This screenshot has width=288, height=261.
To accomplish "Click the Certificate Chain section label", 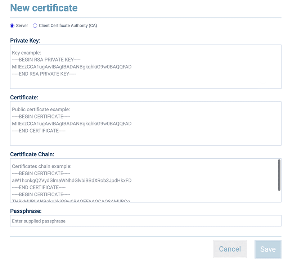I will [32, 154].
